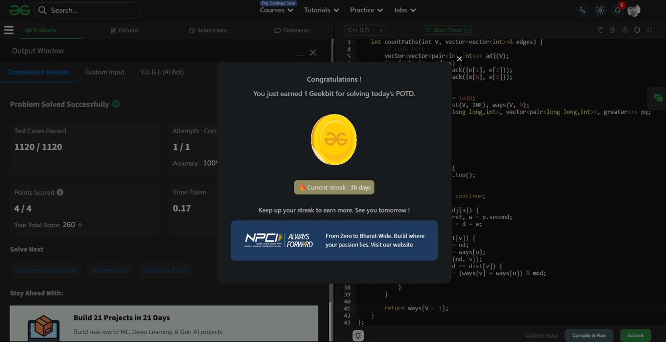This screenshot has height=342, width=666.
Task: Select the Custom Input tab
Action: tap(105, 72)
